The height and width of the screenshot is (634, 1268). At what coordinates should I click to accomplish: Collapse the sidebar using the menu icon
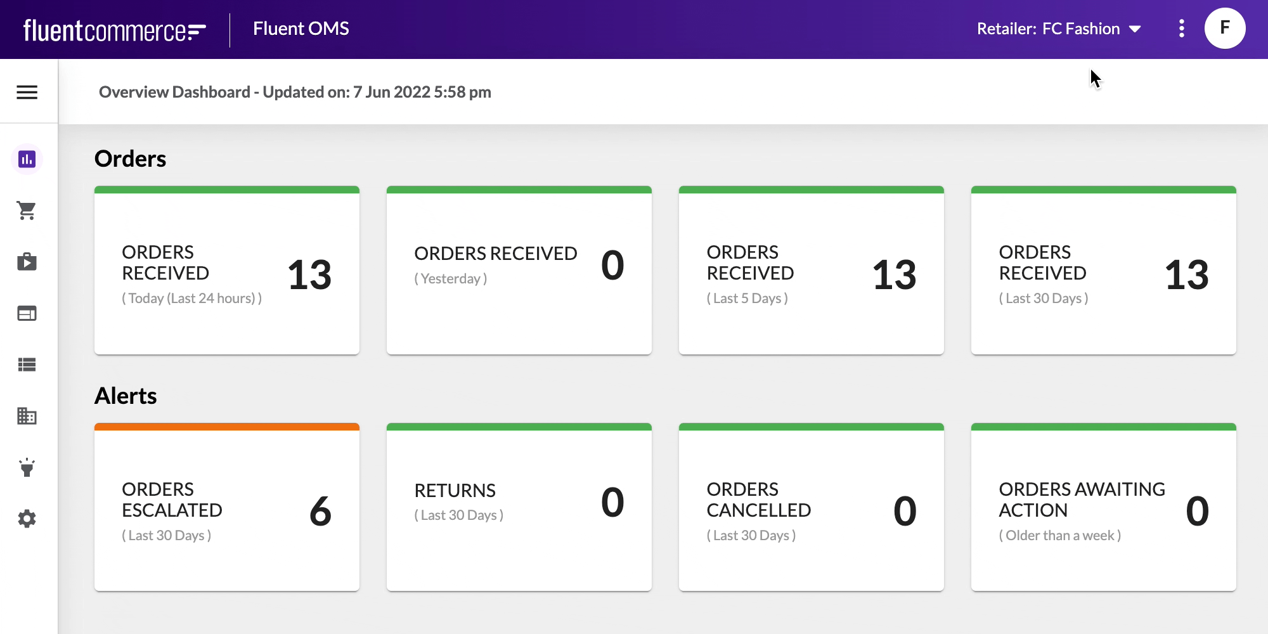pos(27,92)
